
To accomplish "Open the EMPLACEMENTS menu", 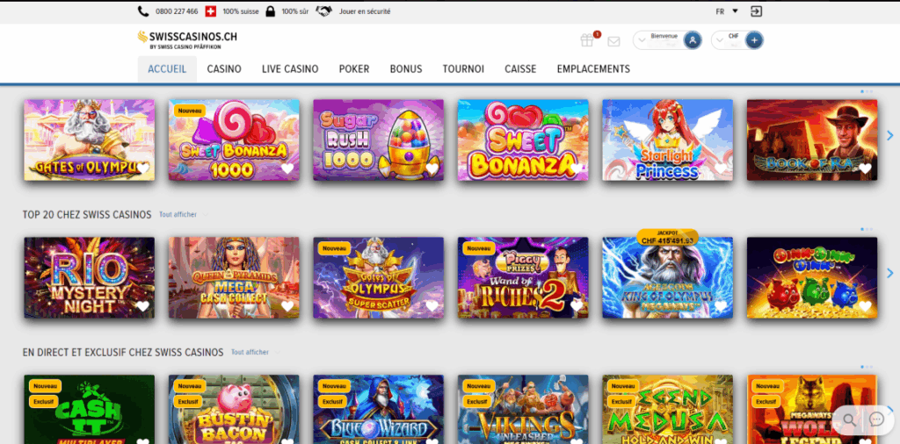I will tap(593, 69).
